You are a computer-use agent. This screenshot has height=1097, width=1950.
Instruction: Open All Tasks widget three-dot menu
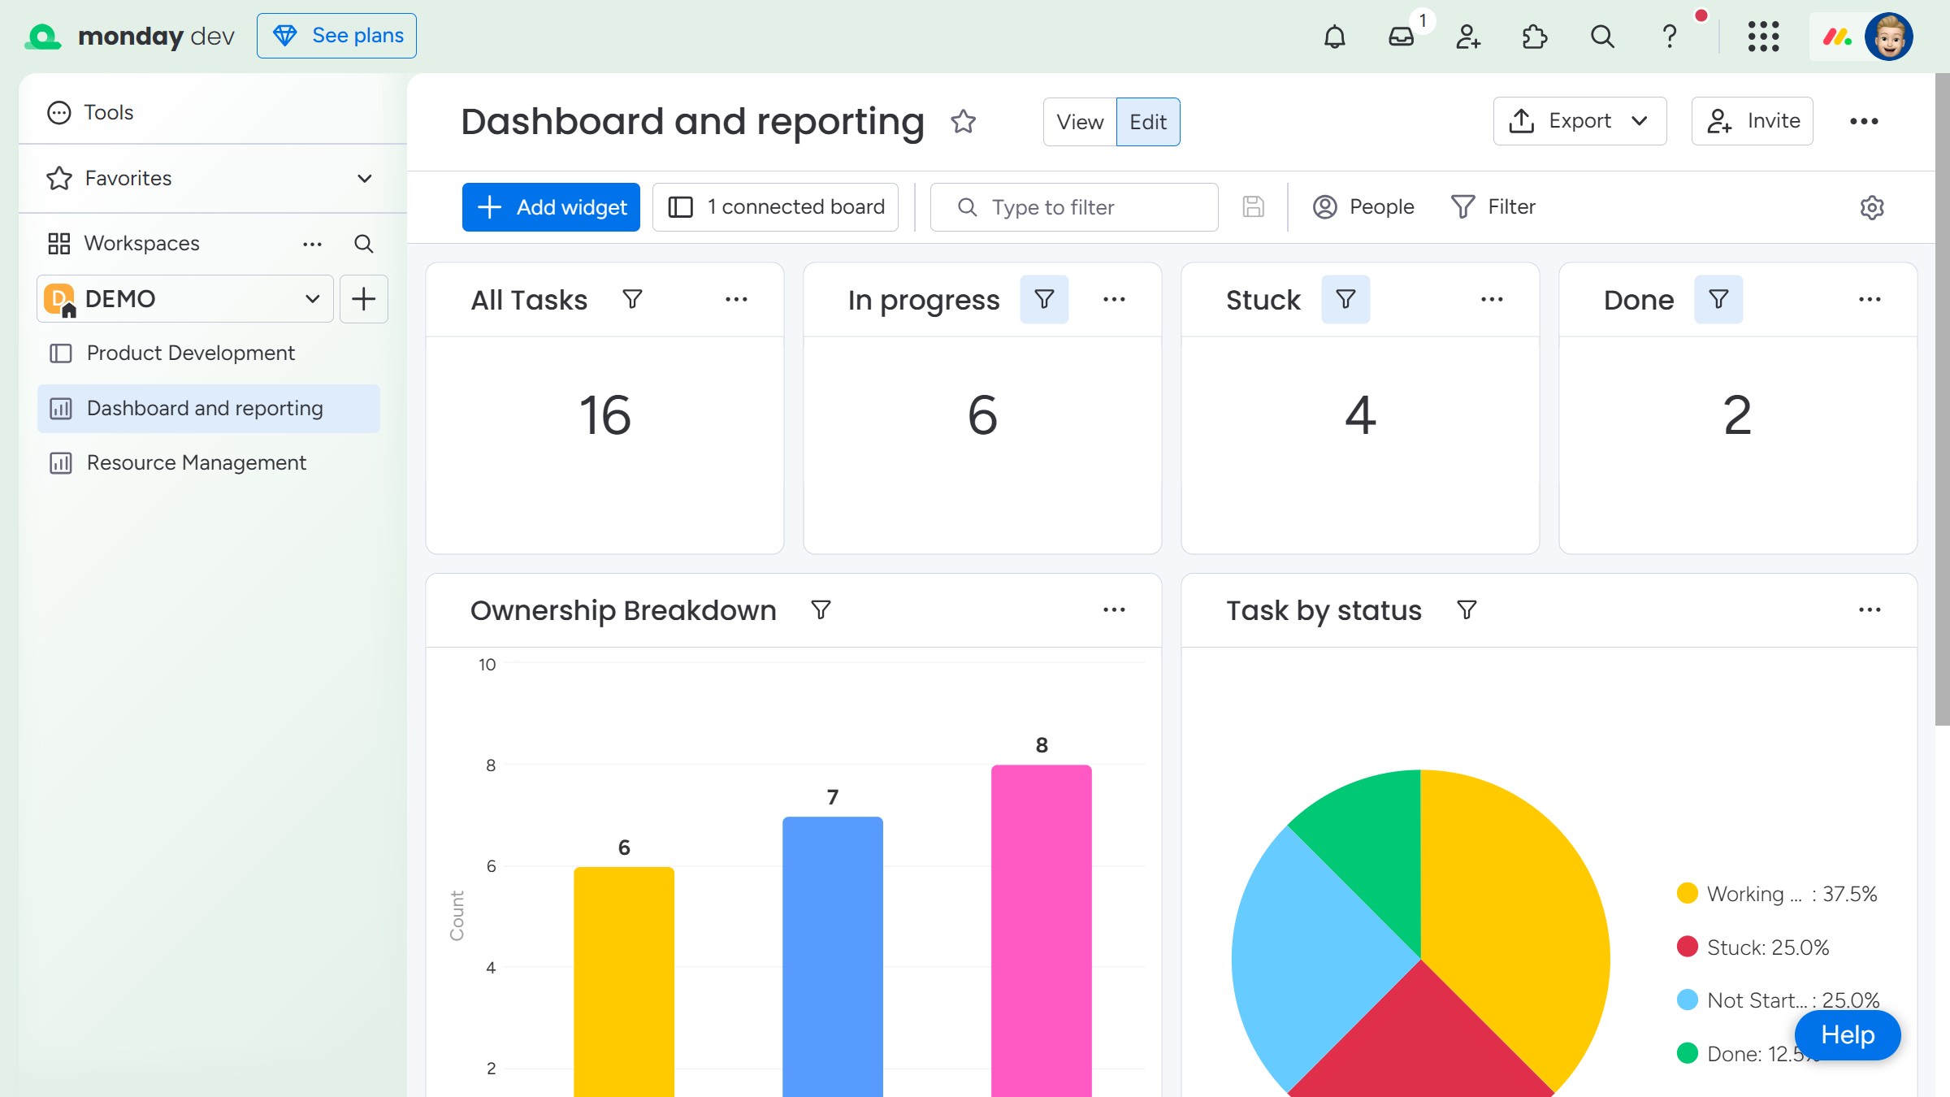[x=736, y=299]
